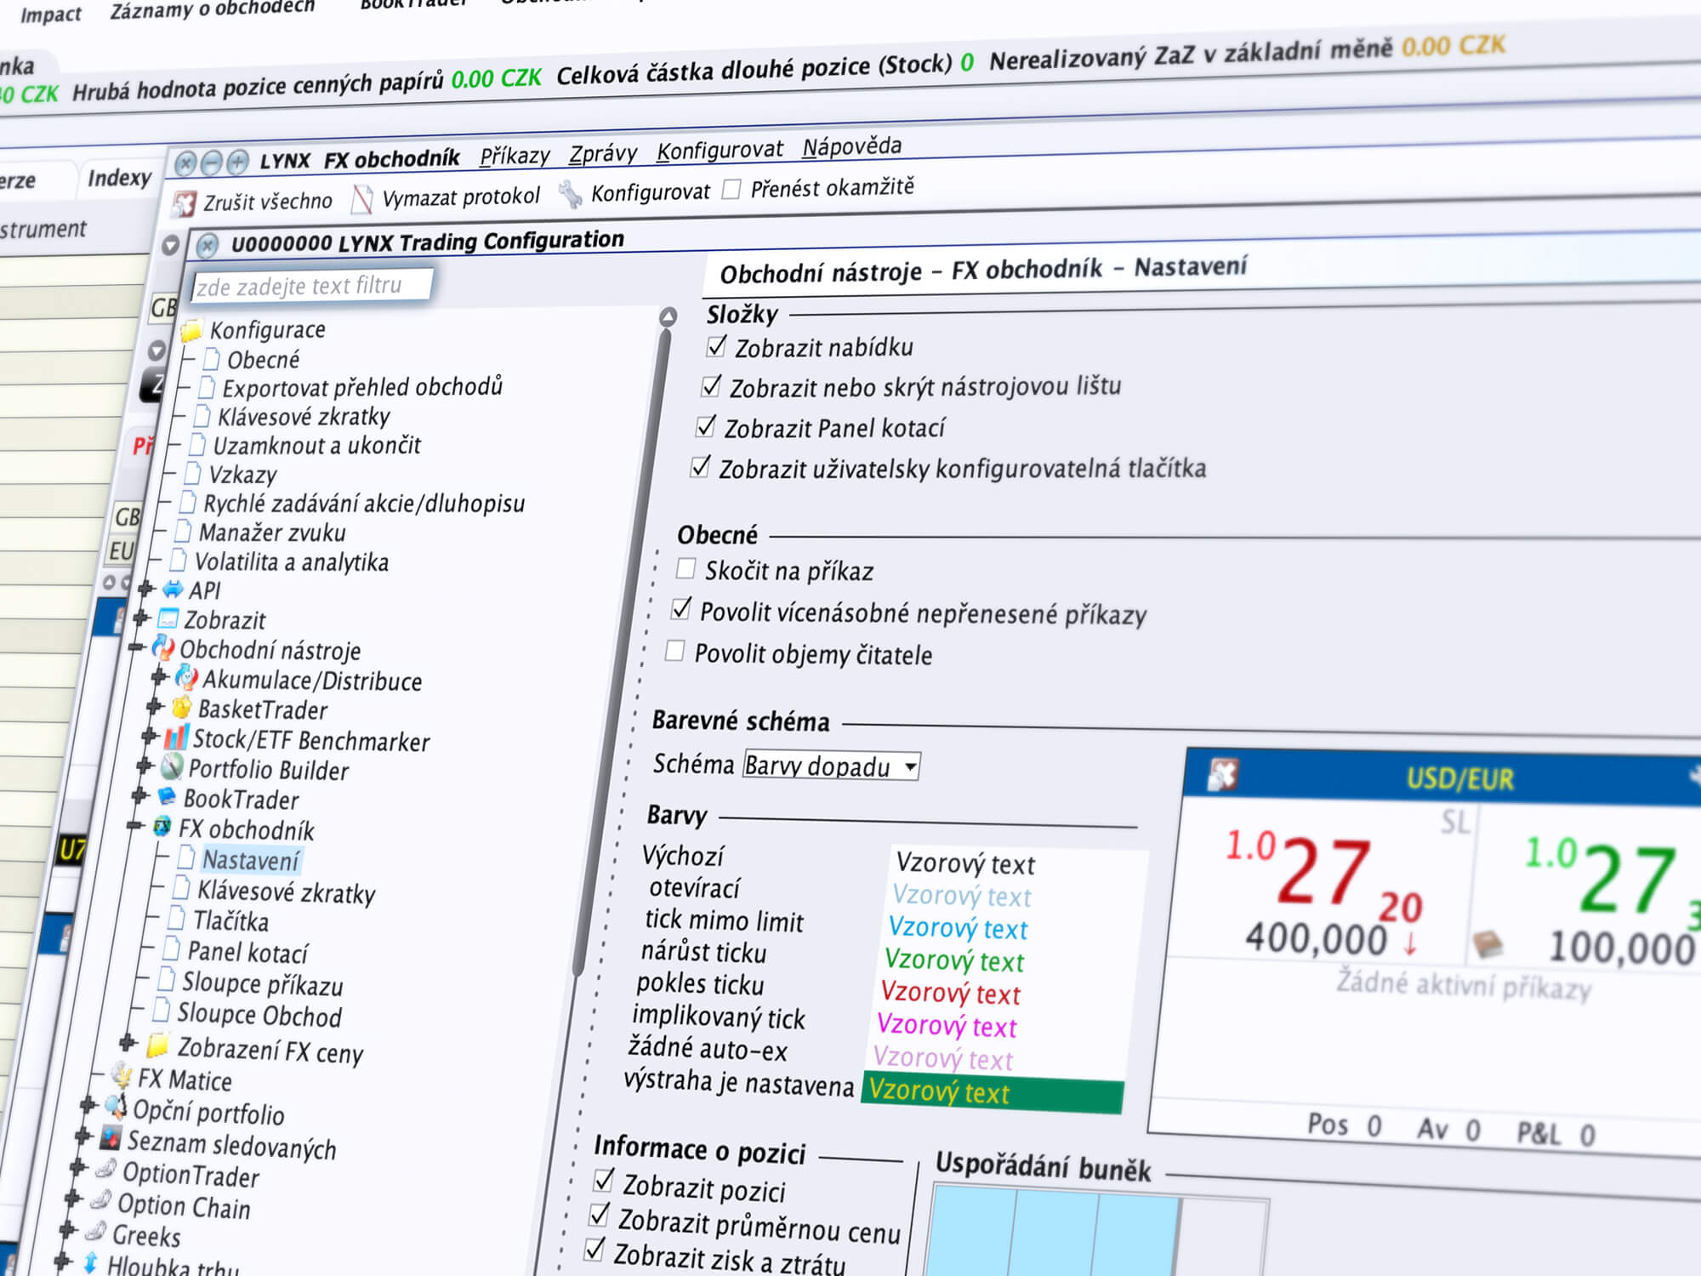Click the Akumulace/Distribuce icon
The width and height of the screenshot is (1701, 1276).
coord(186,678)
